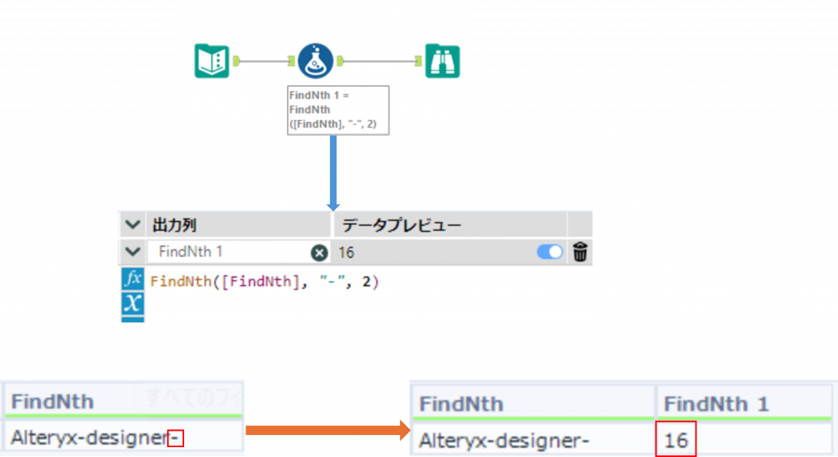The width and height of the screenshot is (838, 457).
Task: Select the Browse tool binoculars icon
Action: click(442, 61)
